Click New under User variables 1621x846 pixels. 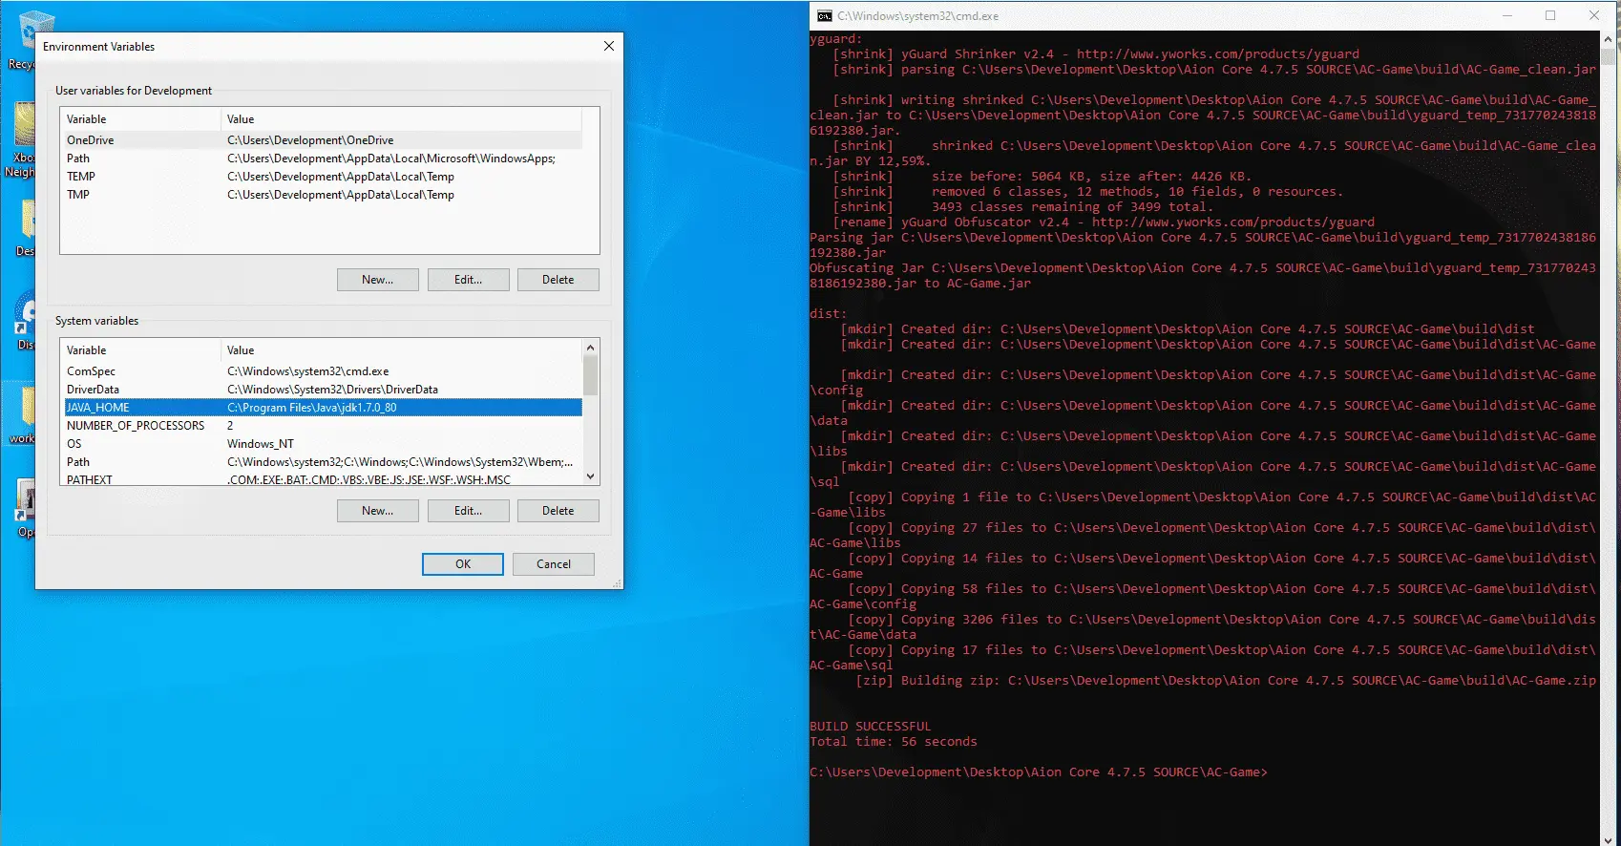[378, 280]
